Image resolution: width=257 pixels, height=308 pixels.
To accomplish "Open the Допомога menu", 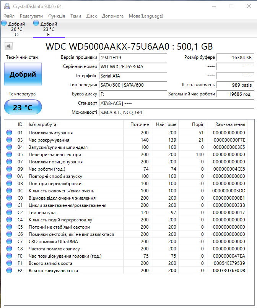I will coord(113,16).
